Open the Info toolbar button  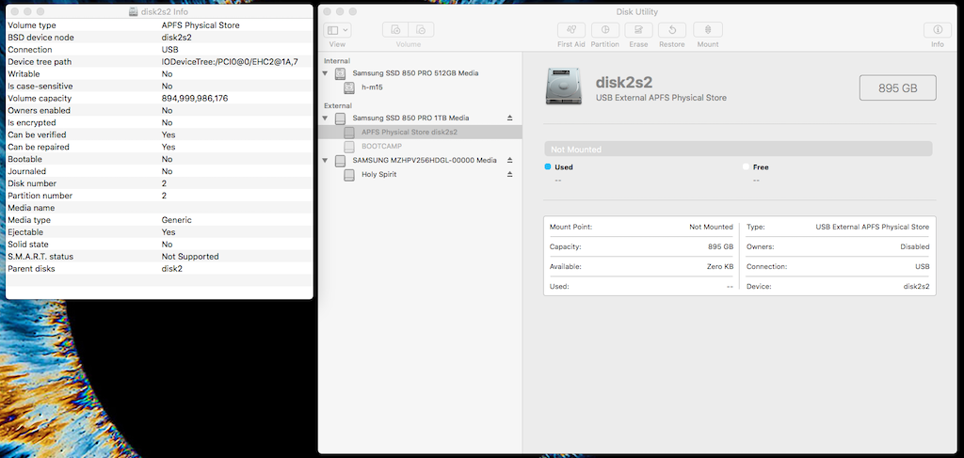point(938,30)
